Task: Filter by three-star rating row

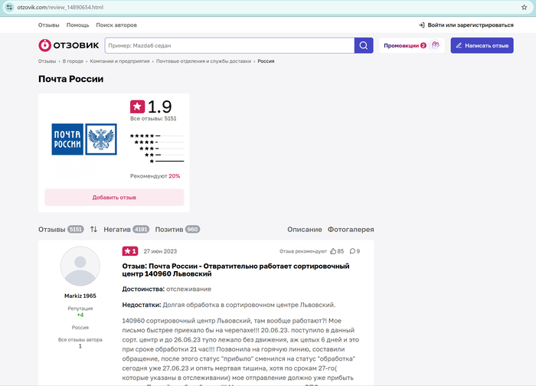Action: [162, 149]
